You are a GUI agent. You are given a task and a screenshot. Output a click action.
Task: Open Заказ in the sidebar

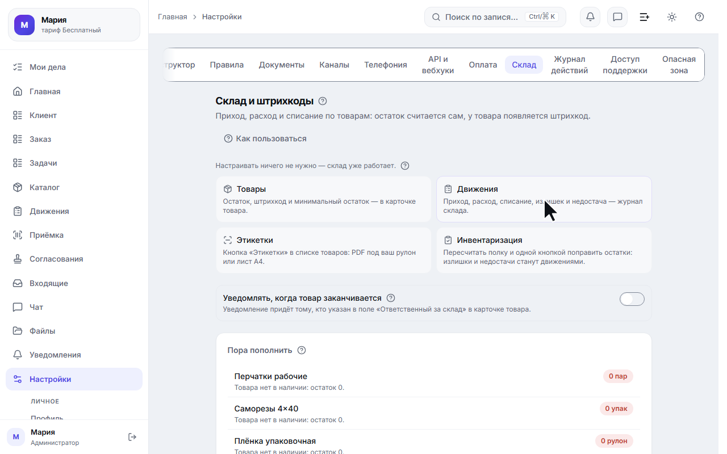coord(74,139)
